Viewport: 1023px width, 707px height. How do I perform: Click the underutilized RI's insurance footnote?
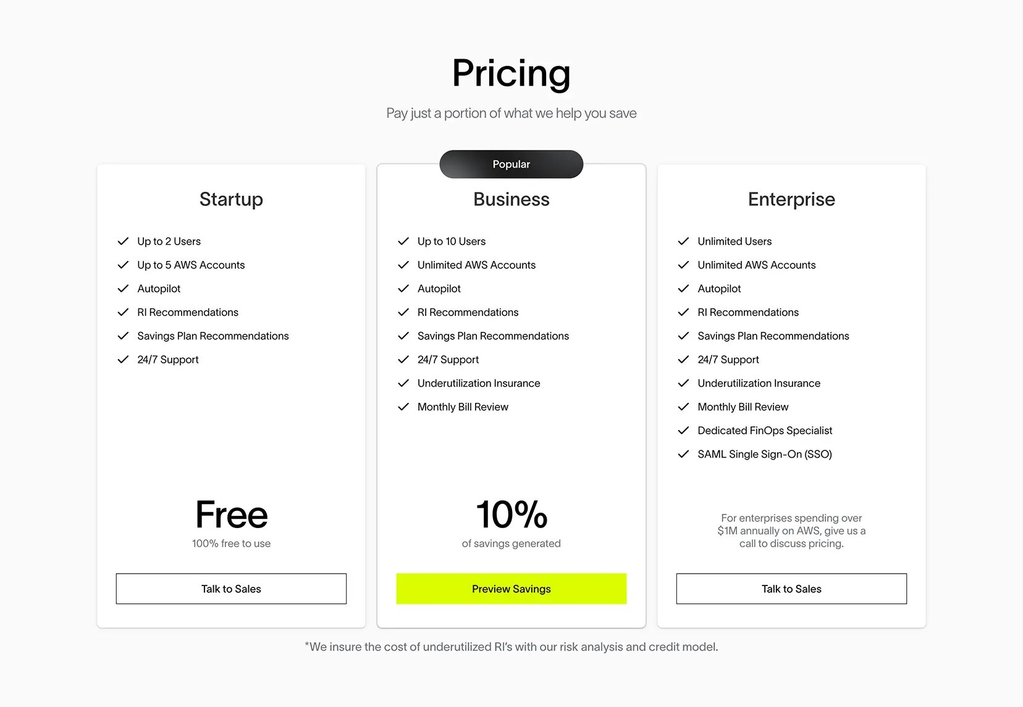pos(511,647)
